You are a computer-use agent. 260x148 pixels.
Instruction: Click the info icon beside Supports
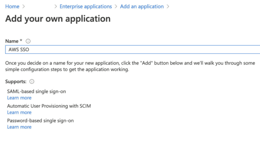[32, 82]
